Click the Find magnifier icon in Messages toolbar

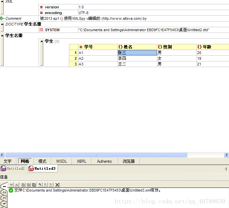click(x=40, y=185)
